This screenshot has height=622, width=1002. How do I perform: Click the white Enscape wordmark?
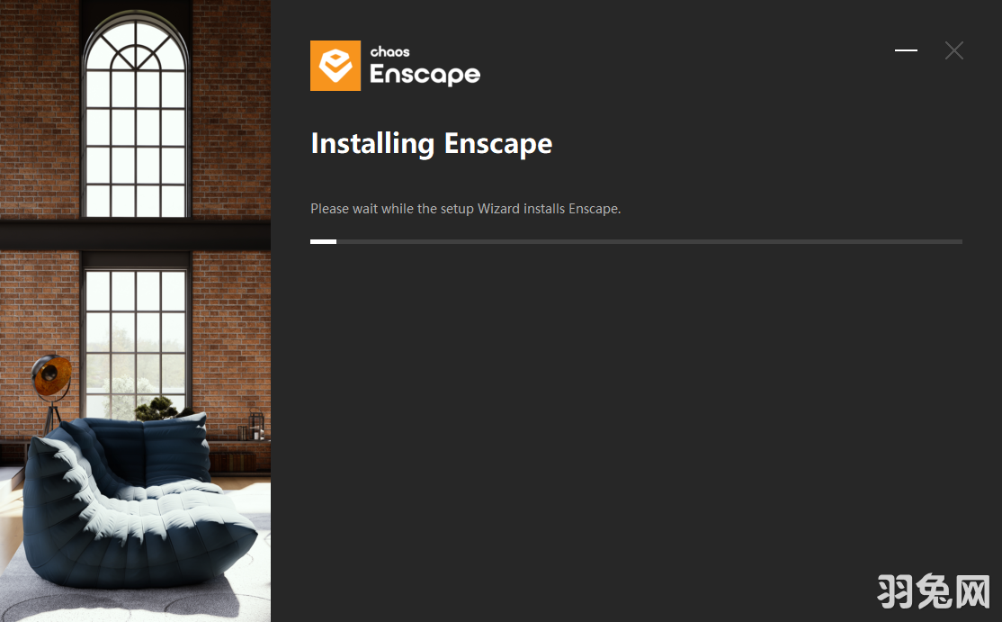click(x=425, y=74)
